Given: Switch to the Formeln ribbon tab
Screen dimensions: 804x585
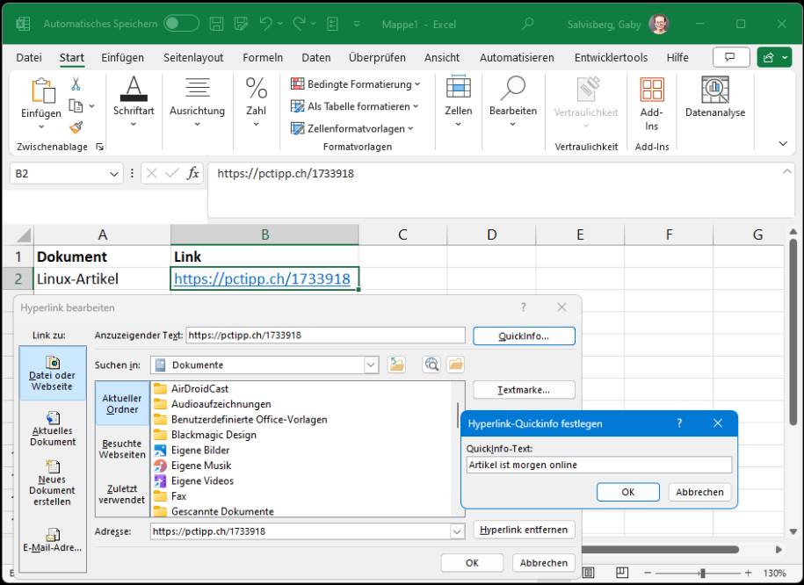Looking at the screenshot, I should coord(262,57).
